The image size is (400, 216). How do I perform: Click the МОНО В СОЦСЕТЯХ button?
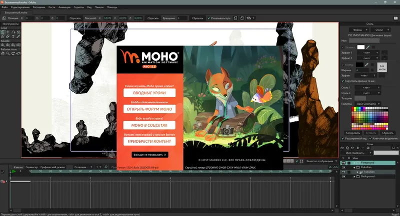pos(149,125)
